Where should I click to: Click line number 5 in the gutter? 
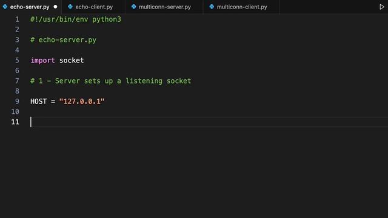[17, 61]
